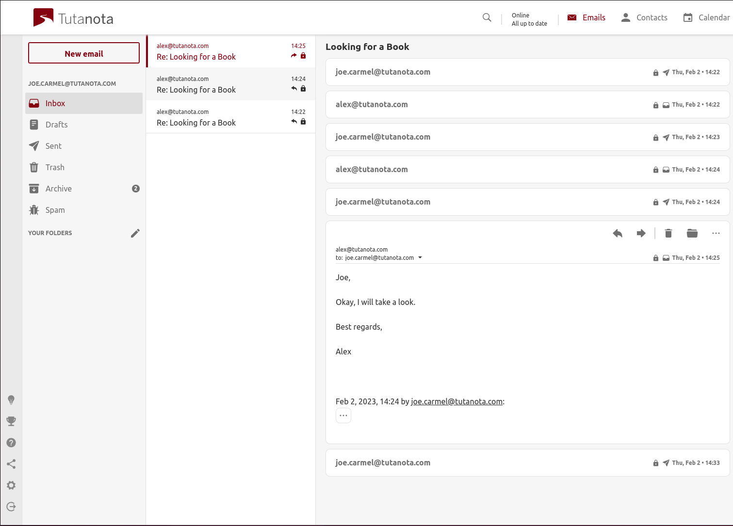Delete the open email with trash icon
Screen dimensions: 733x526
[668, 234]
